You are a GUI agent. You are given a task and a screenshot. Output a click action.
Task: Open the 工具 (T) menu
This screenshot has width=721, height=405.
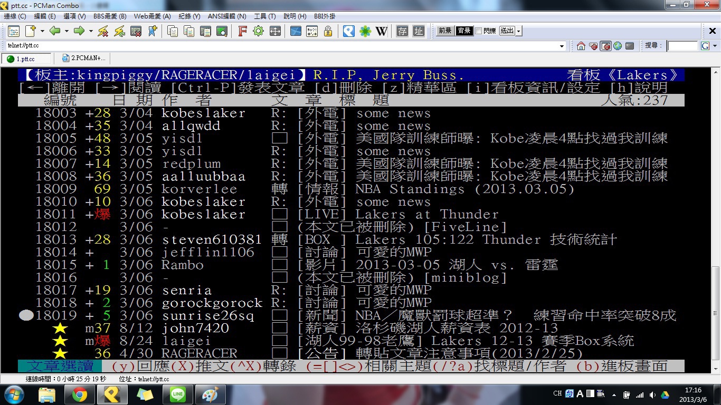click(x=265, y=16)
